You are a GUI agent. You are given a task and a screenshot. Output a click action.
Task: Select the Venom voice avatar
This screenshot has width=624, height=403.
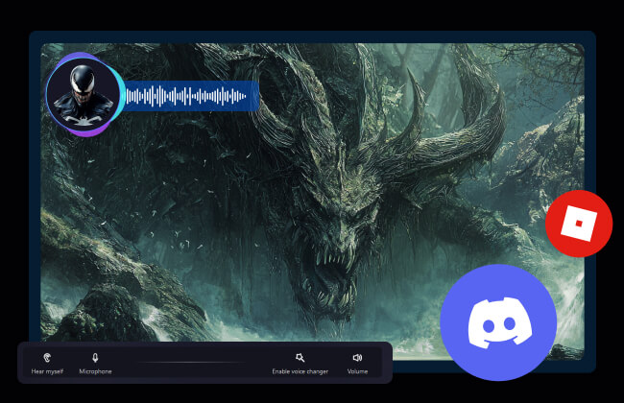pyautogui.click(x=84, y=95)
